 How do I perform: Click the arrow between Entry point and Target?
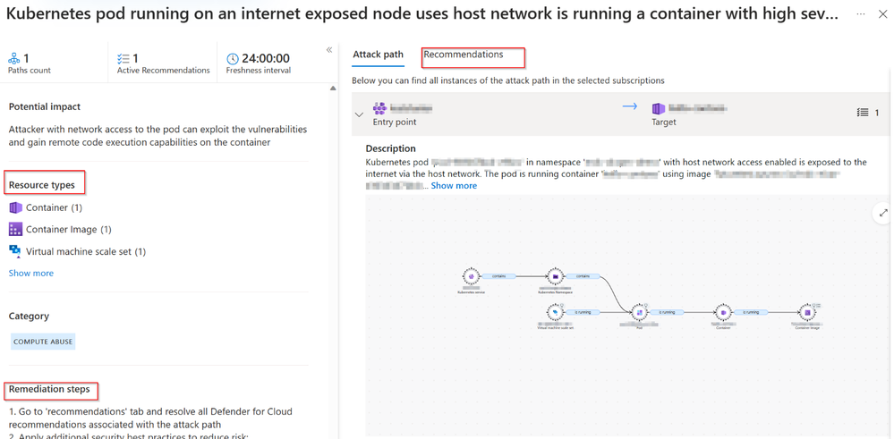pyautogui.click(x=629, y=106)
